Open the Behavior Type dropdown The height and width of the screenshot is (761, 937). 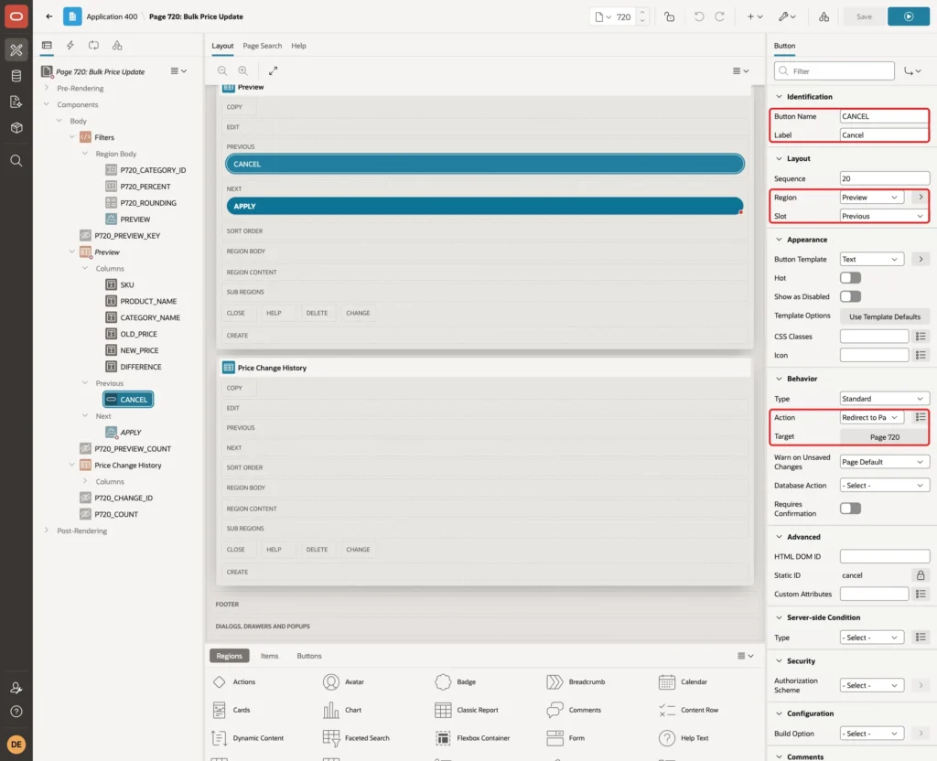tap(885, 399)
